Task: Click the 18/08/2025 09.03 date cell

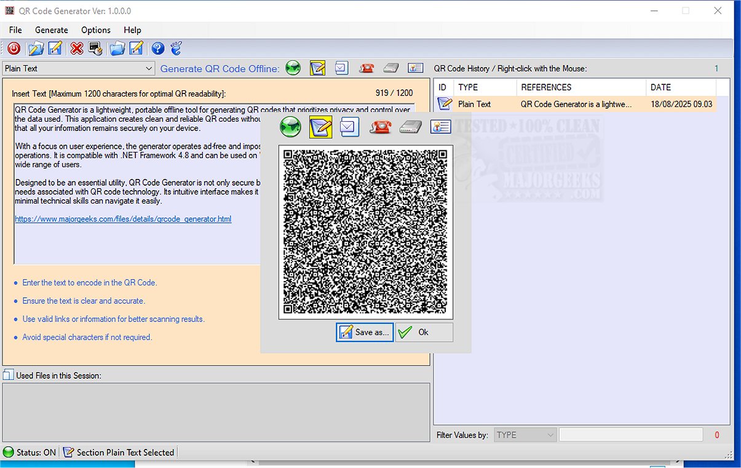Action: point(681,104)
